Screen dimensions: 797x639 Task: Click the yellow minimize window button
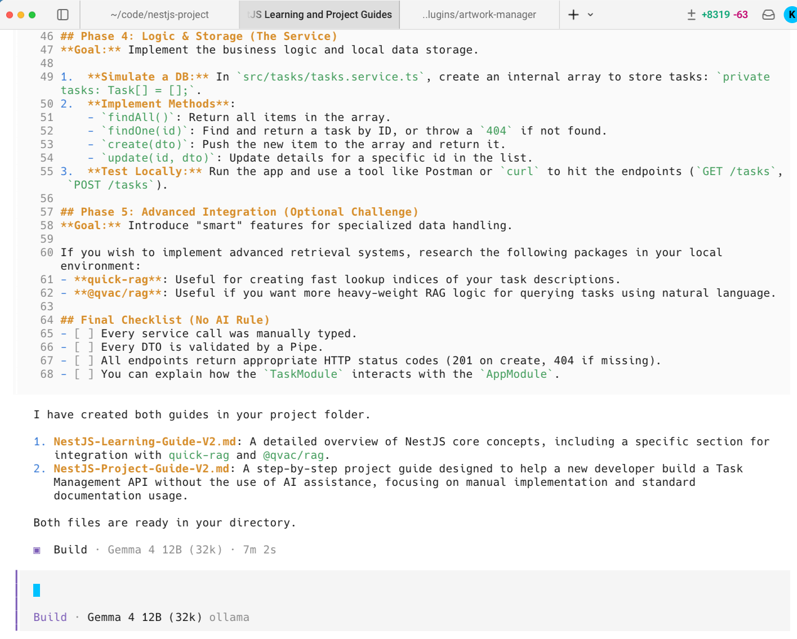click(x=21, y=15)
